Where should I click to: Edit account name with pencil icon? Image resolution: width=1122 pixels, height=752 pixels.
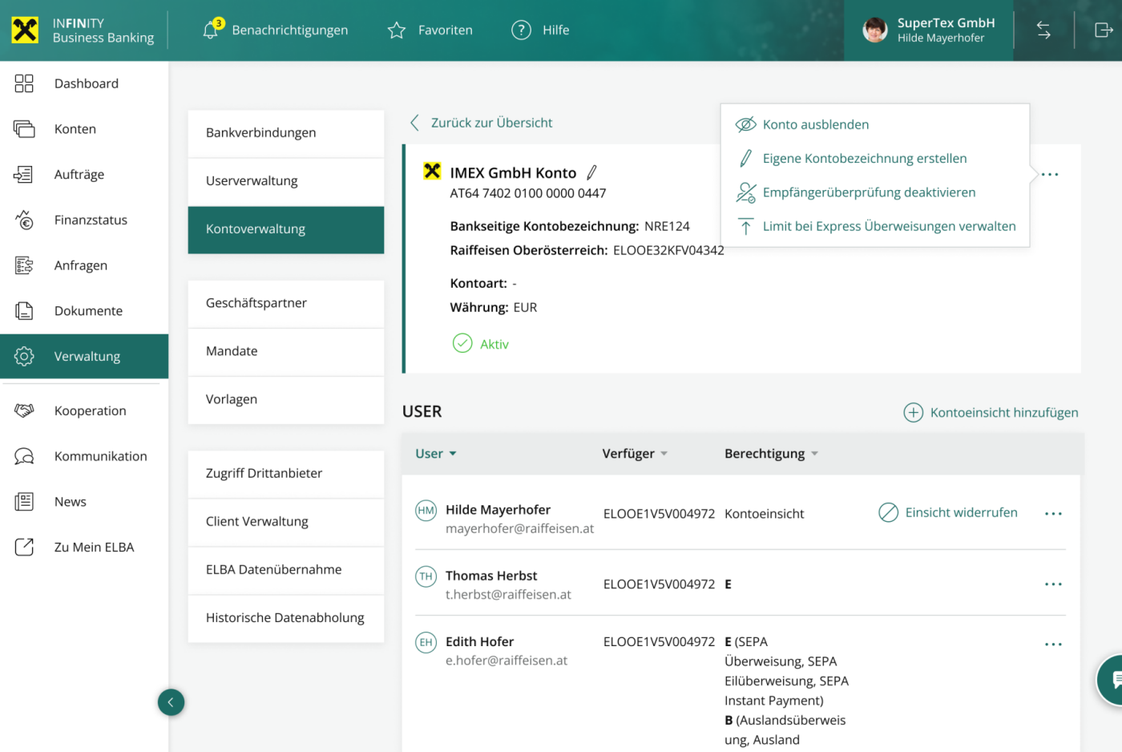tap(591, 172)
